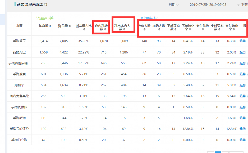Sort by 加购人数 column arrow icon
Viewport: 248px width, 153px height.
pyautogui.click(x=159, y=29)
